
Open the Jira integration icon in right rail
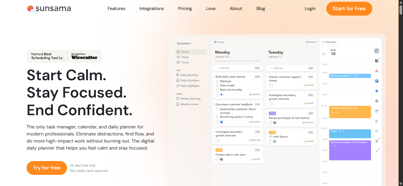pyautogui.click(x=377, y=91)
